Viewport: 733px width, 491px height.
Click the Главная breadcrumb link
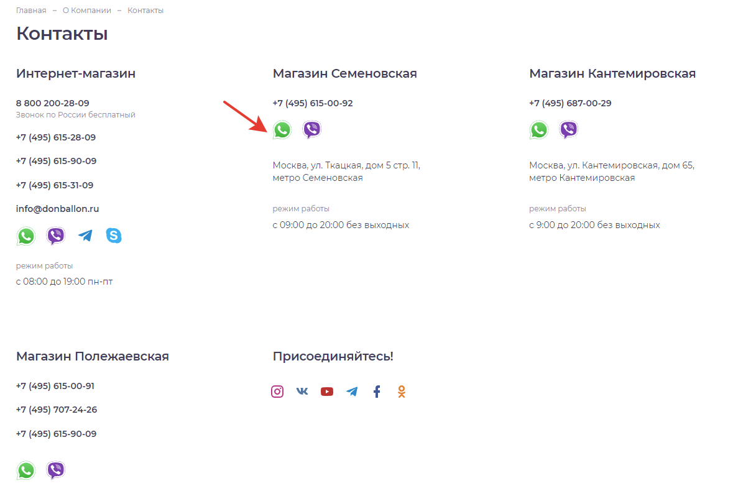tap(31, 11)
